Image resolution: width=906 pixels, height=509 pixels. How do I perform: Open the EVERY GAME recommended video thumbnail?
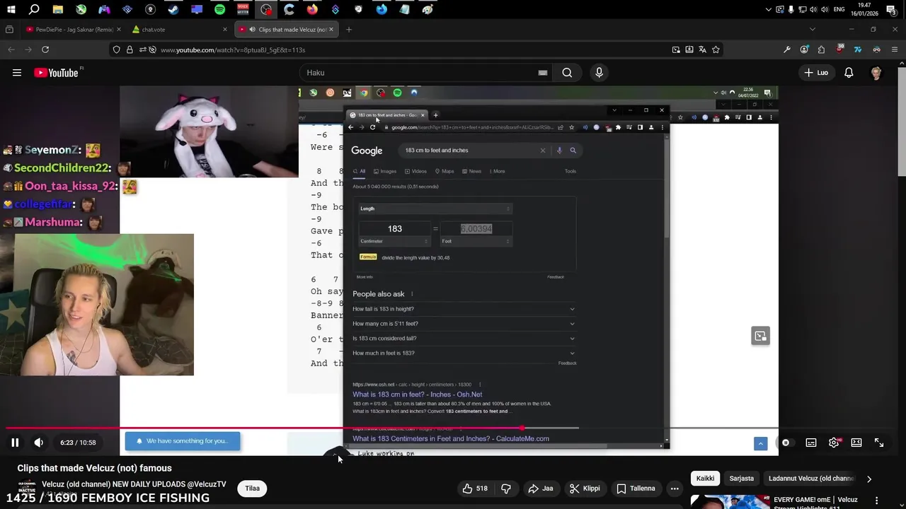click(x=729, y=502)
